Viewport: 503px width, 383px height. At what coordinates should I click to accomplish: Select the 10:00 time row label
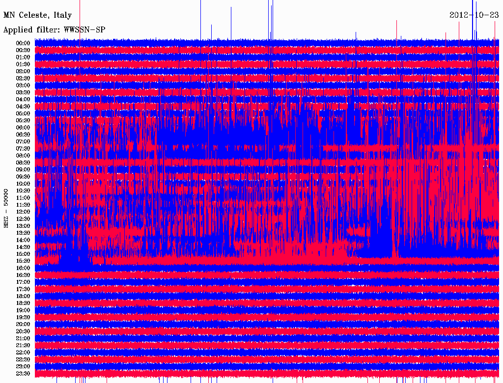click(x=23, y=184)
